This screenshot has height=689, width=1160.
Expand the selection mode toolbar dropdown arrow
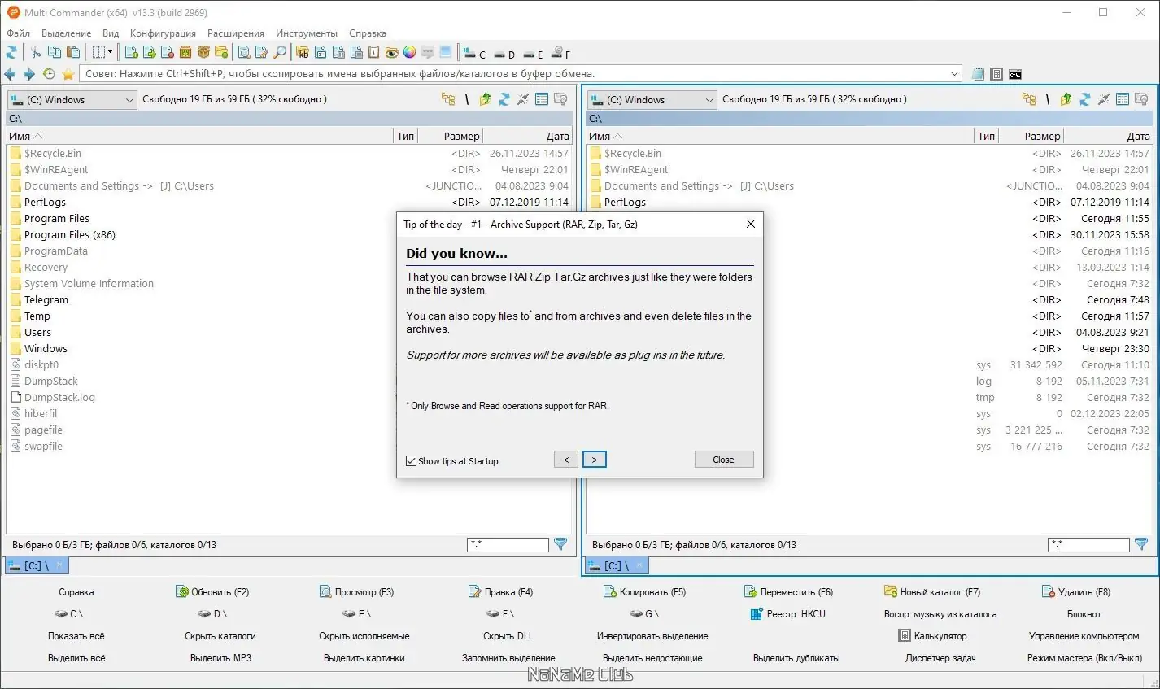pos(110,53)
